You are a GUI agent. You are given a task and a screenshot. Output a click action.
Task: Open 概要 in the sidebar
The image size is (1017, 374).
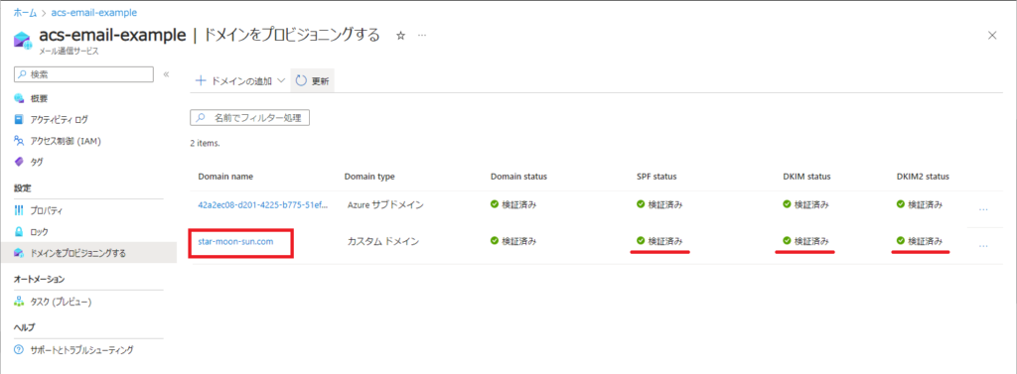click(39, 98)
